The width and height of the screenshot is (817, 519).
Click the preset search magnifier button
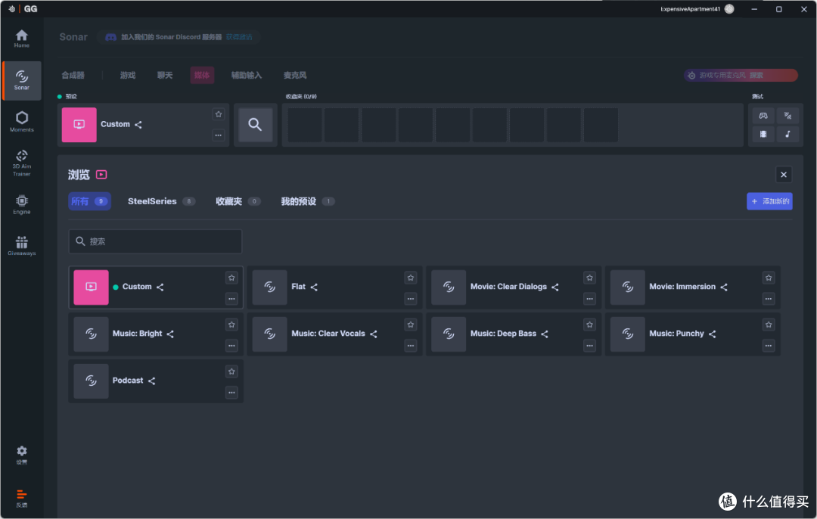(x=255, y=125)
